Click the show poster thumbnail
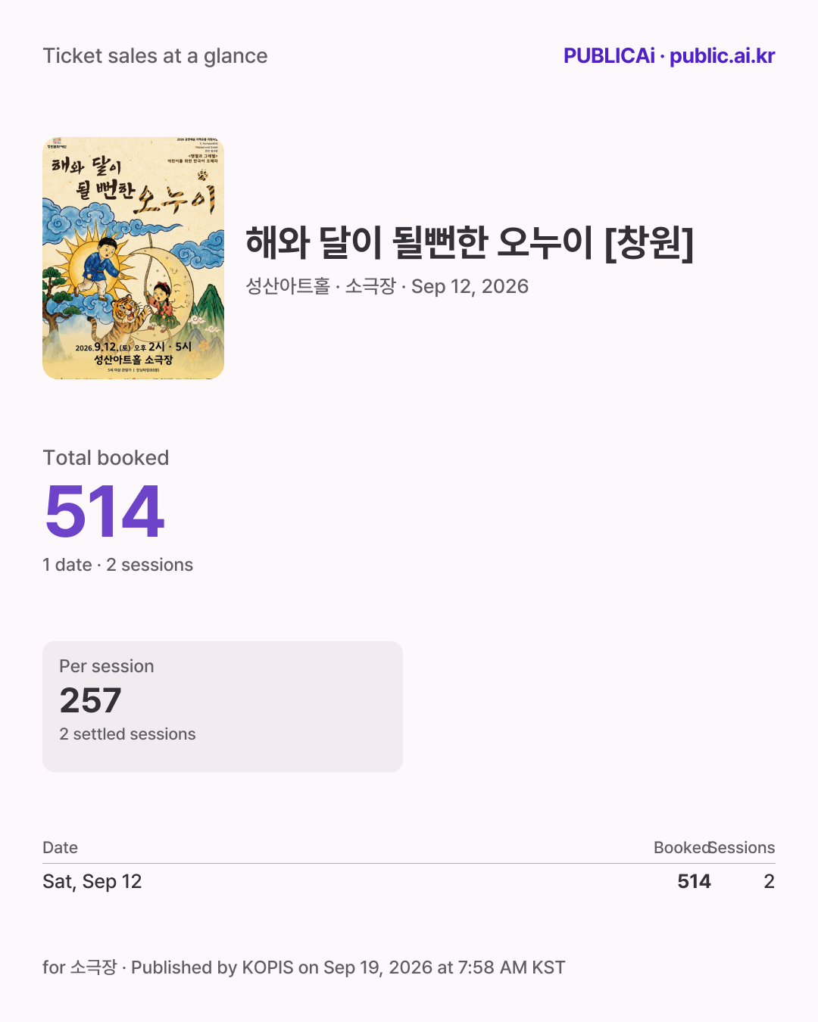Viewport: 818px width, 1022px height. click(133, 258)
